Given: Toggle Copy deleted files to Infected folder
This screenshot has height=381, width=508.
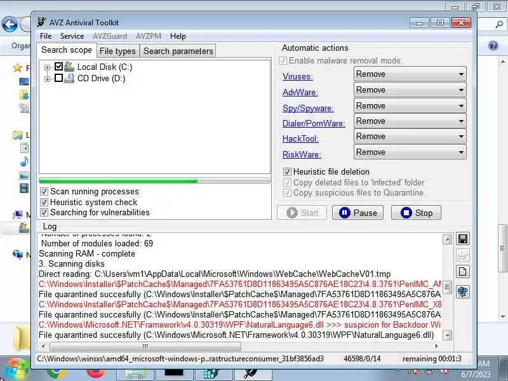Looking at the screenshot, I should click(287, 182).
